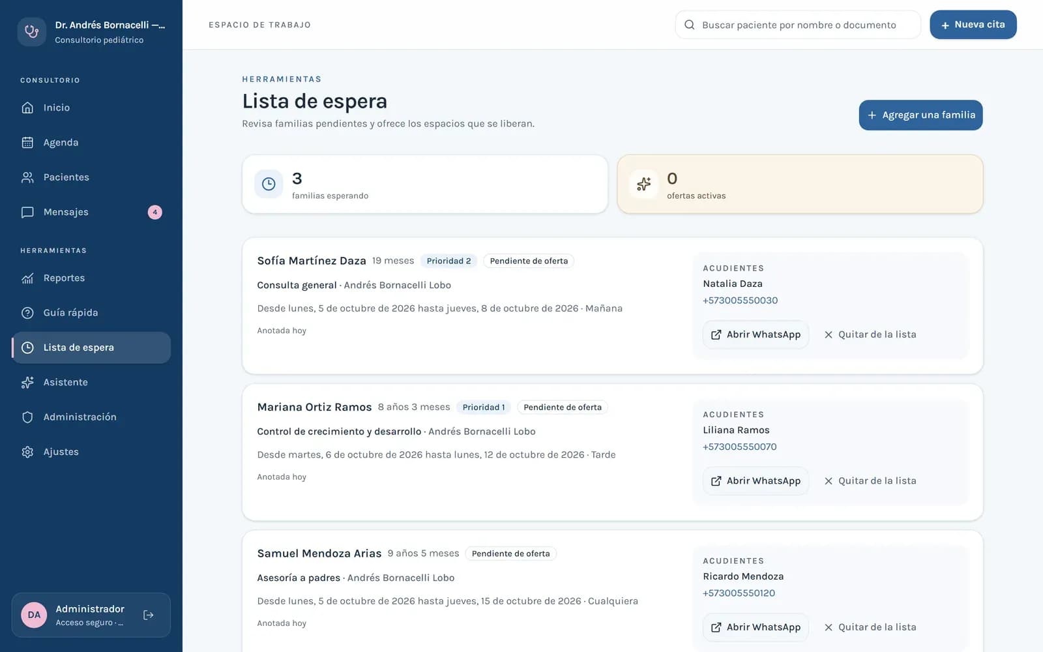This screenshot has height=652, width=1043.
Task: Click the Pacientes people icon
Action: point(27,177)
